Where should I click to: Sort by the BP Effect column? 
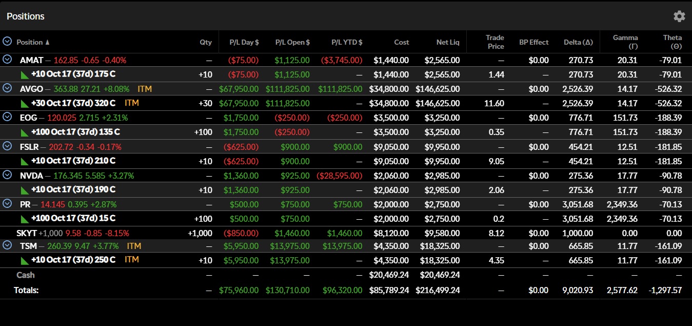tap(533, 42)
